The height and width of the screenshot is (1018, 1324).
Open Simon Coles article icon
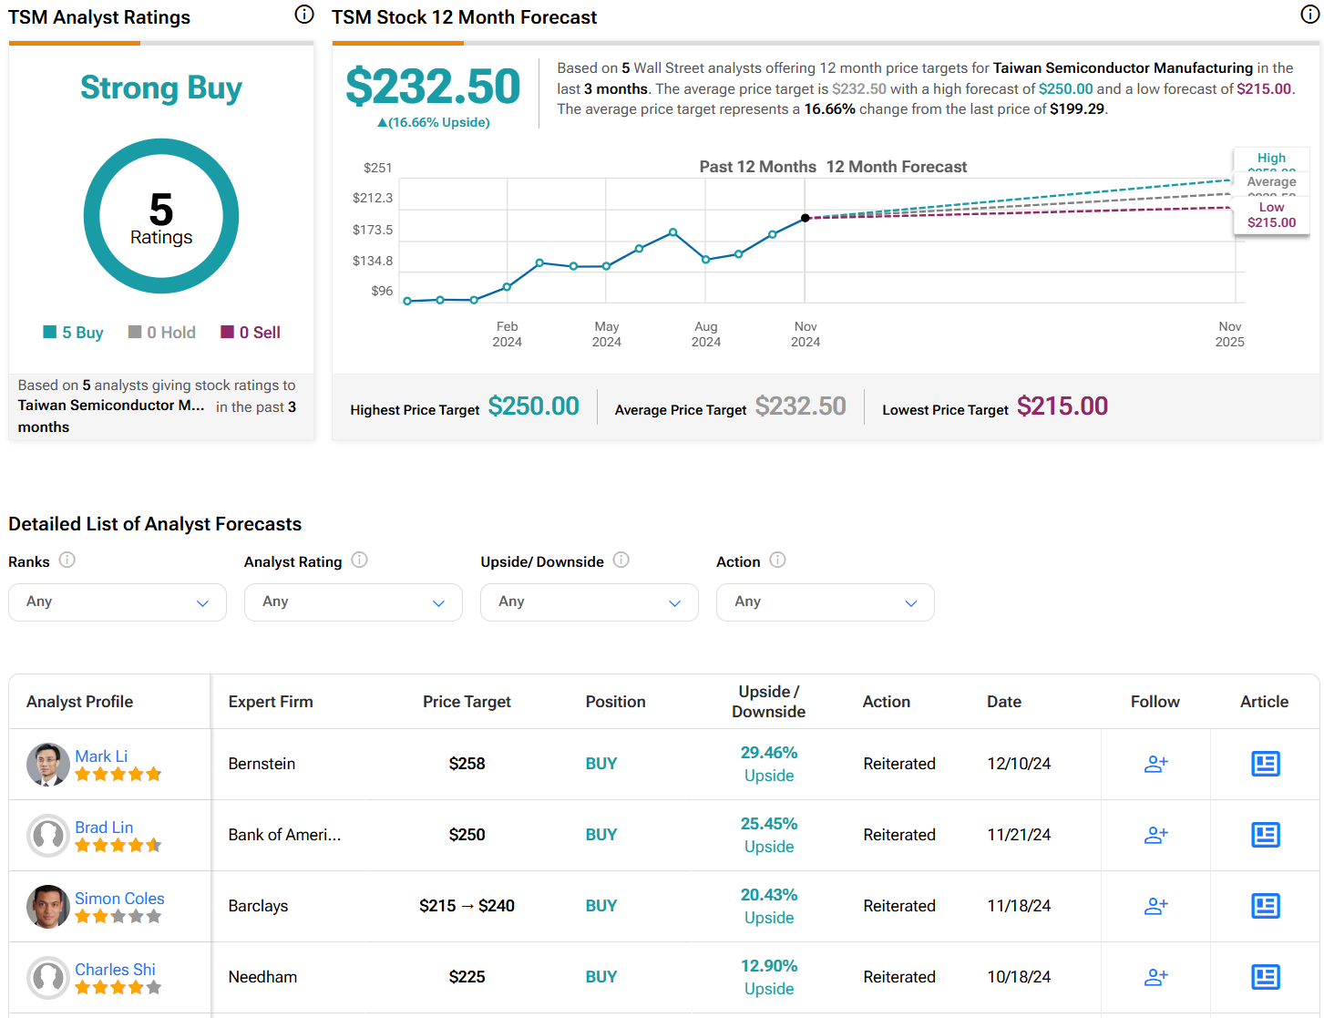tap(1265, 906)
